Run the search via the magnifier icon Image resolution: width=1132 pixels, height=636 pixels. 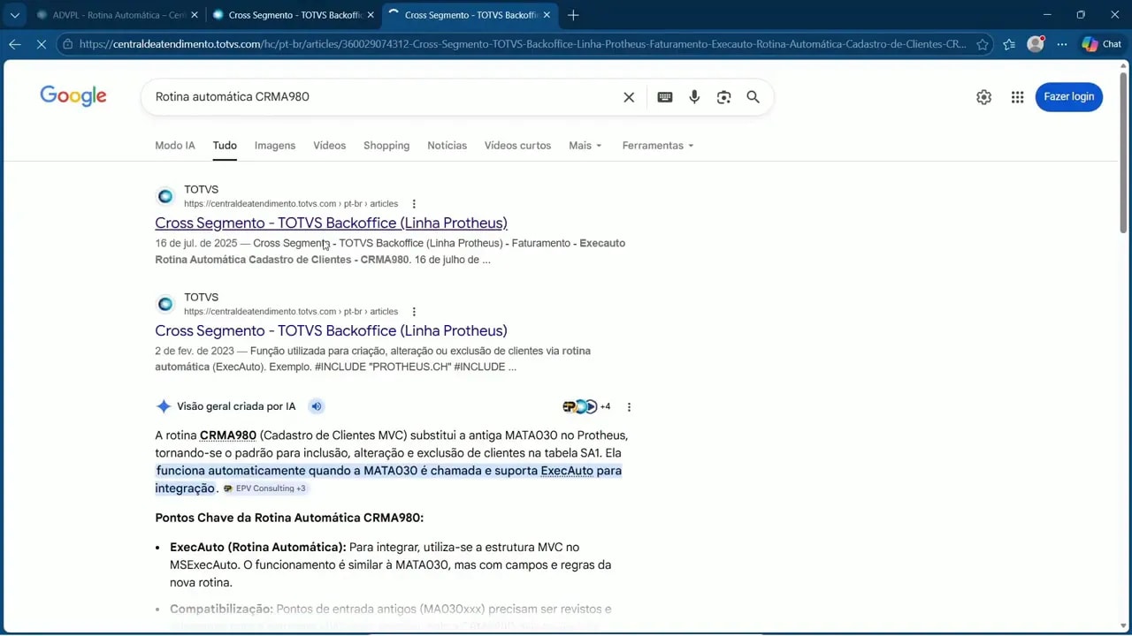(x=753, y=96)
